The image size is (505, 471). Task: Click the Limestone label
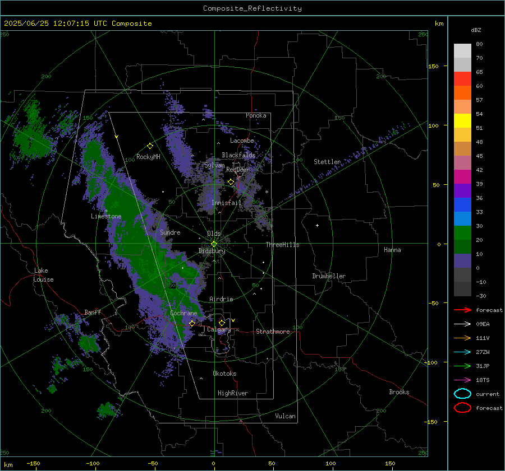pos(106,216)
